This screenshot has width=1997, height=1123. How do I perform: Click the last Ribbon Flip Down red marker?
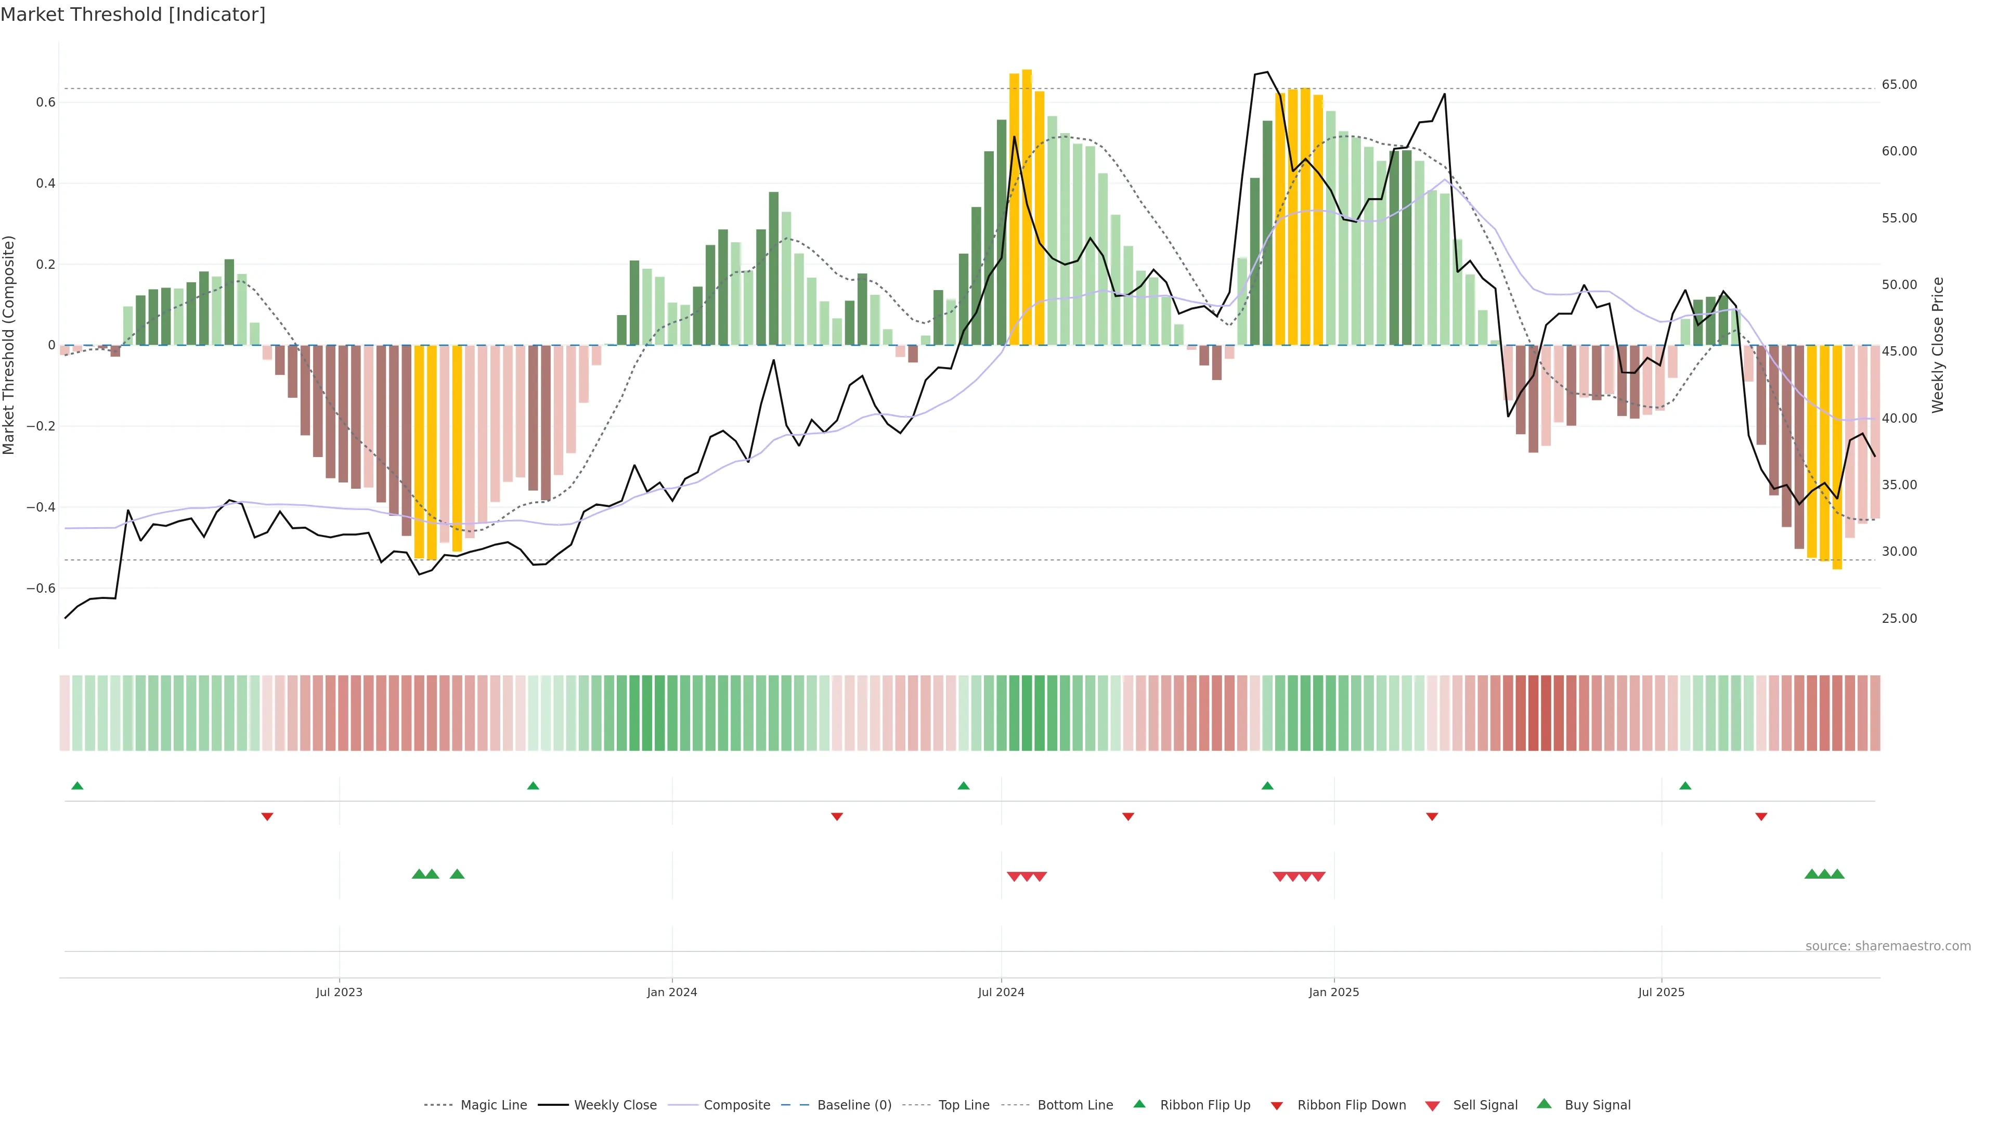click(1760, 816)
